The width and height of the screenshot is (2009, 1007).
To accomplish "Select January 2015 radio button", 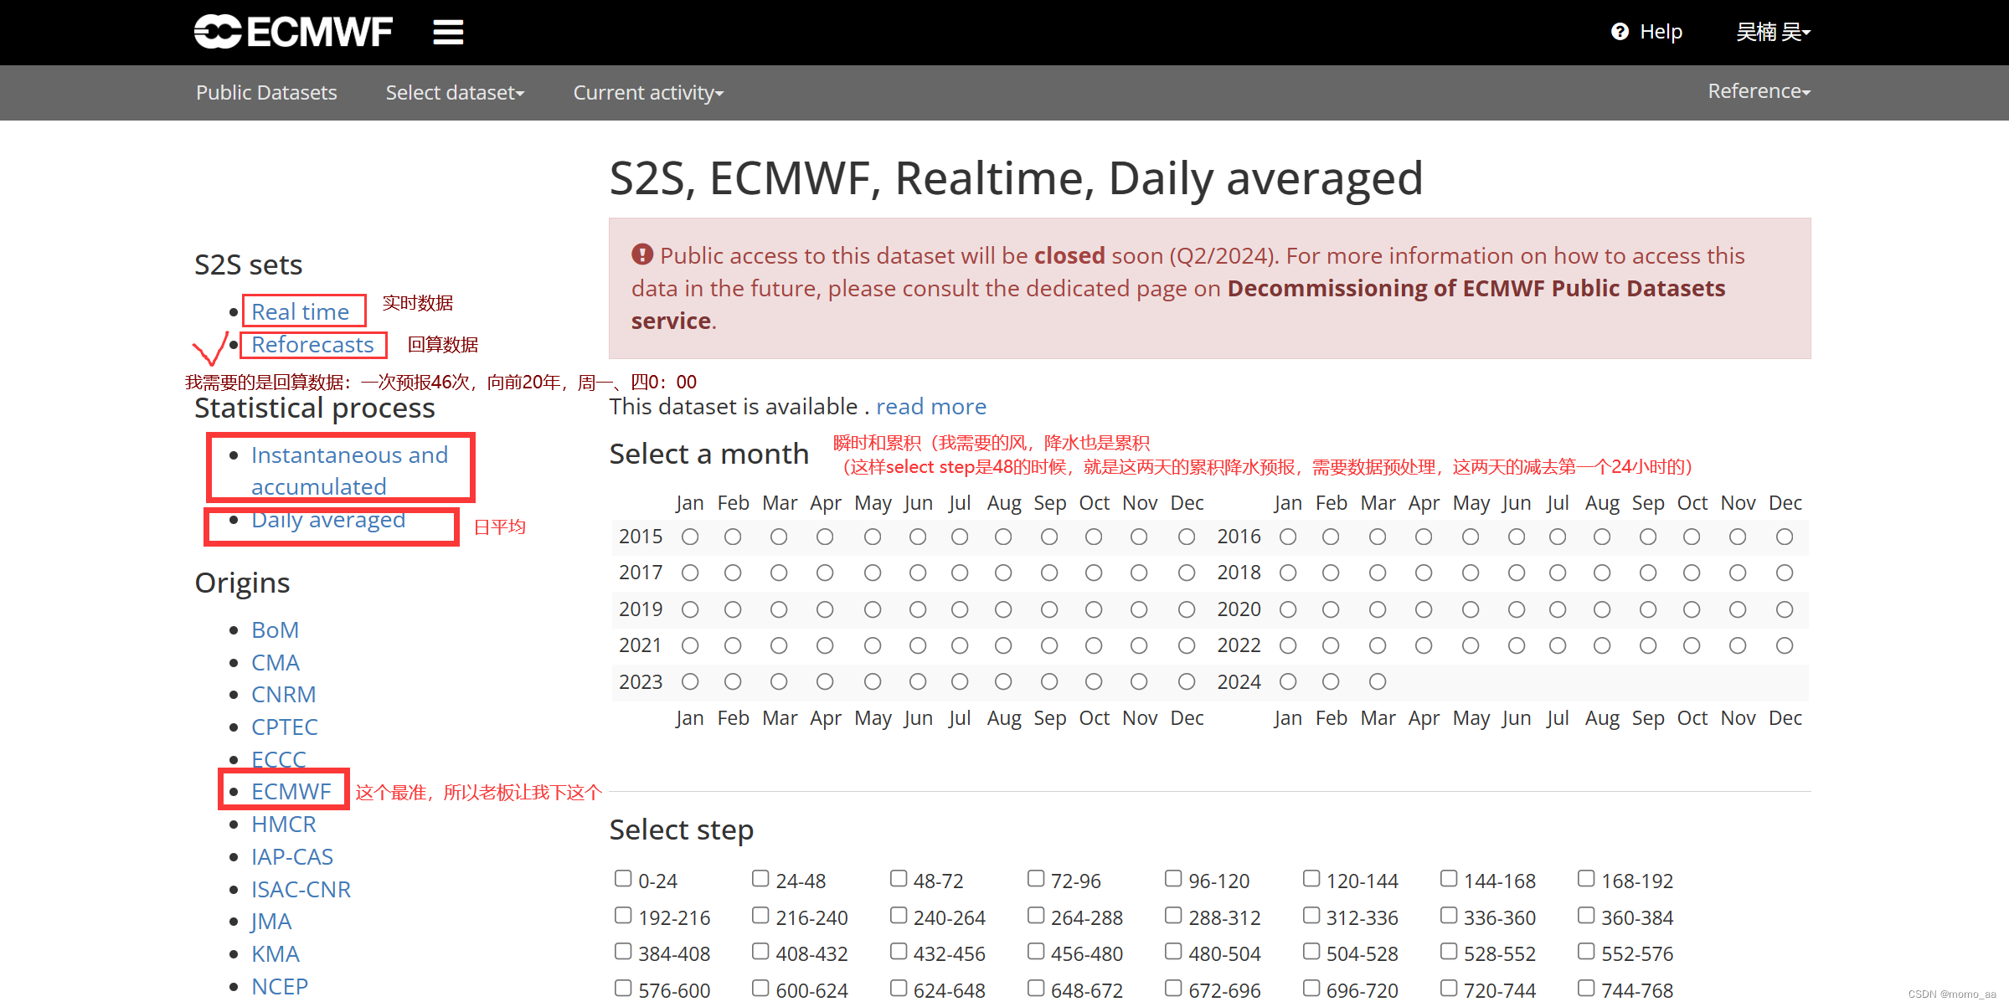I will (x=690, y=537).
